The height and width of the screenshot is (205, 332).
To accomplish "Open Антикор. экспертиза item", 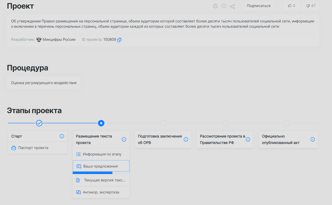I will (101, 192).
